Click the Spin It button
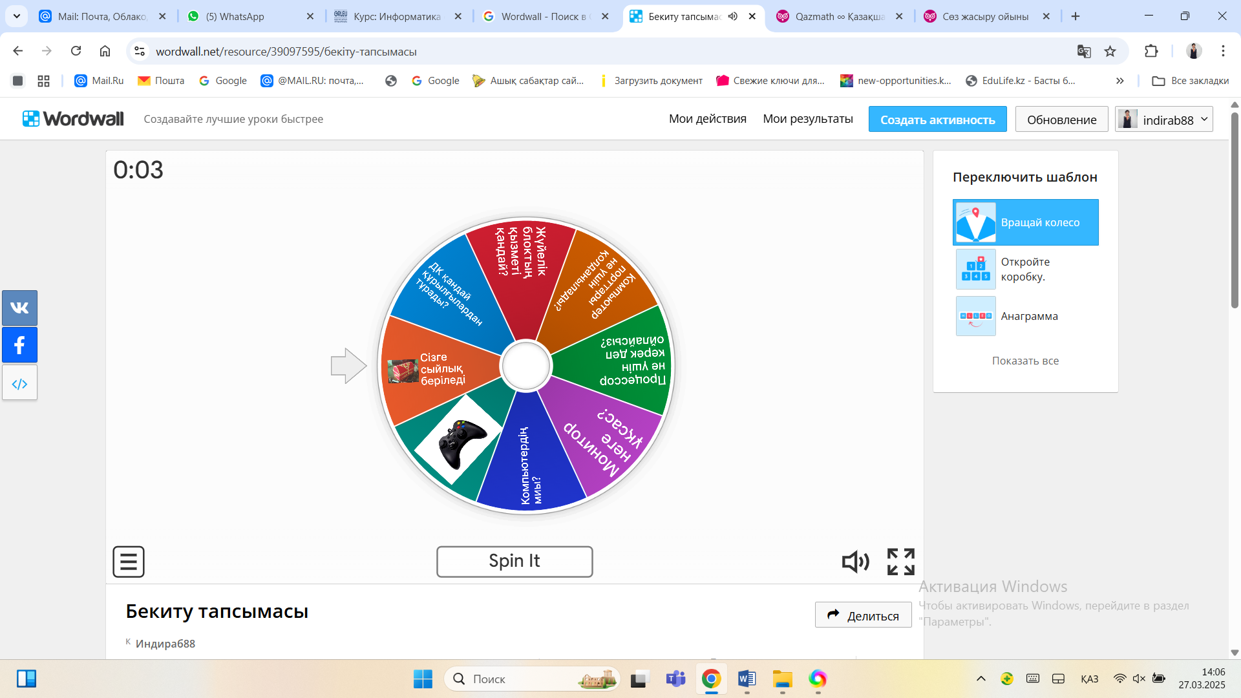Image resolution: width=1241 pixels, height=698 pixels. [x=514, y=561]
